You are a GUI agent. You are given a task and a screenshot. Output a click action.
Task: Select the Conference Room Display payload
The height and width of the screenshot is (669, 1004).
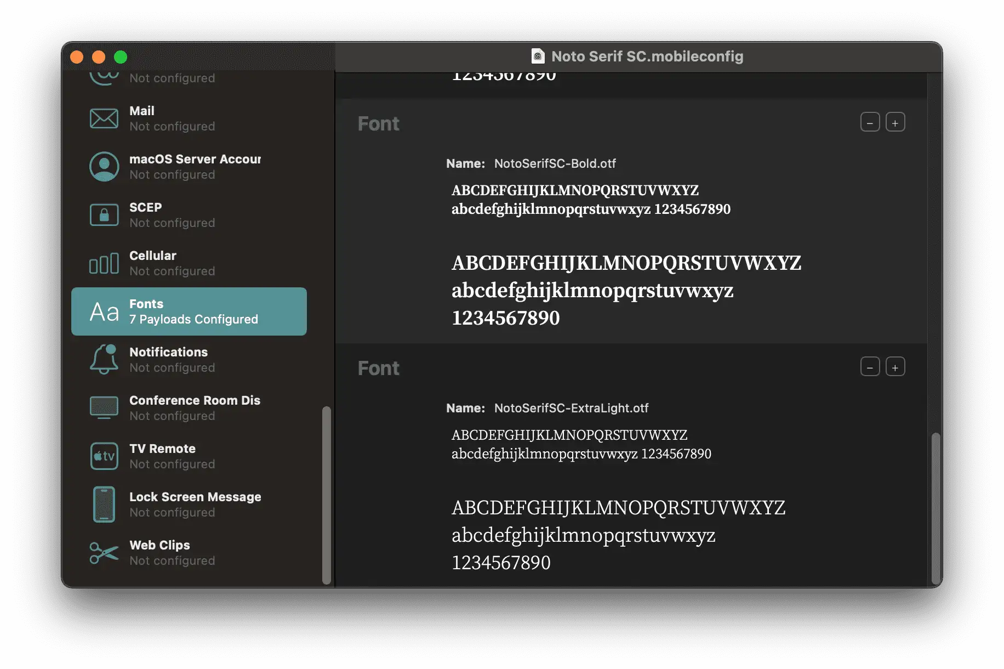[189, 408]
